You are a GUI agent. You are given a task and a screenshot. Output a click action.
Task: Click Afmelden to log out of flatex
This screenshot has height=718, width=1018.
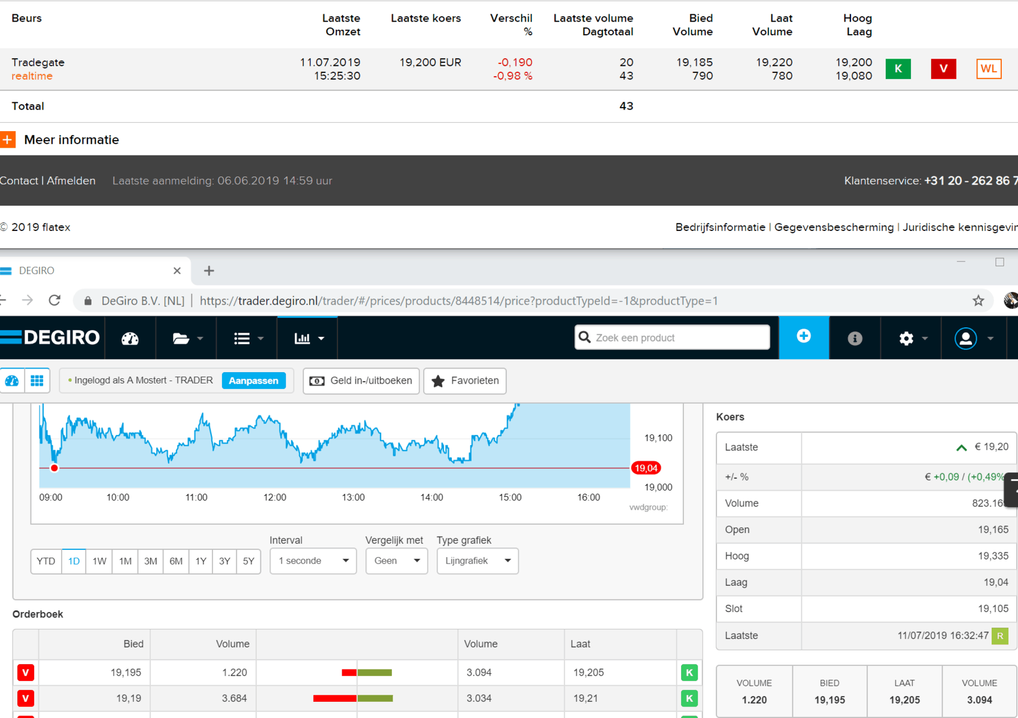71,181
